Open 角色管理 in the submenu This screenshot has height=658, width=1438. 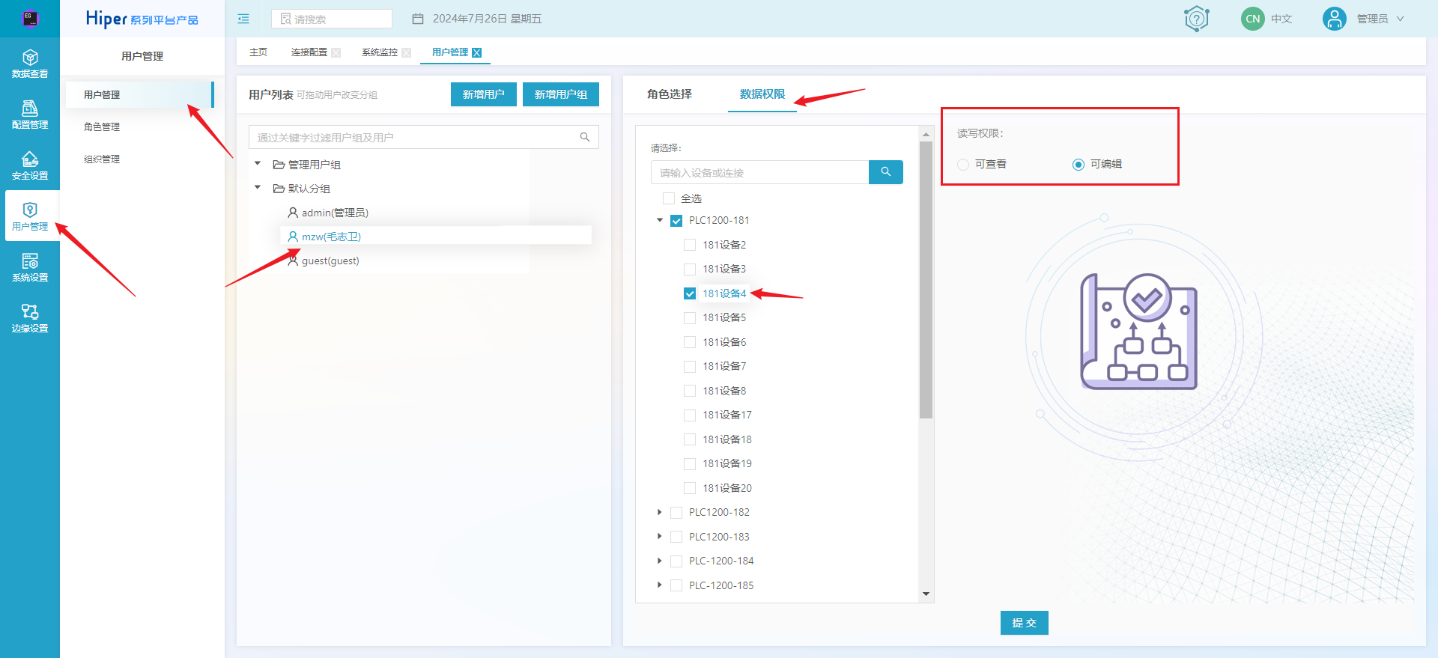point(102,127)
